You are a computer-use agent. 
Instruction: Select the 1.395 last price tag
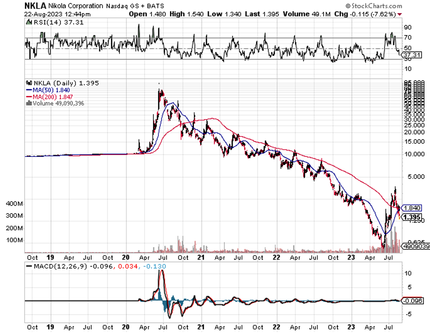pos(411,217)
